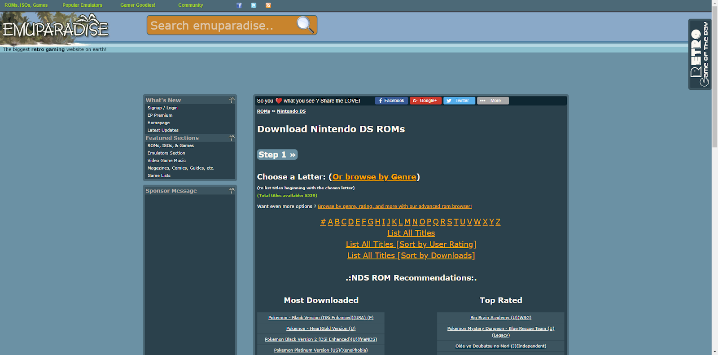The width and height of the screenshot is (718, 355).
Task: Go to Homepage in sidebar
Action: click(x=158, y=123)
